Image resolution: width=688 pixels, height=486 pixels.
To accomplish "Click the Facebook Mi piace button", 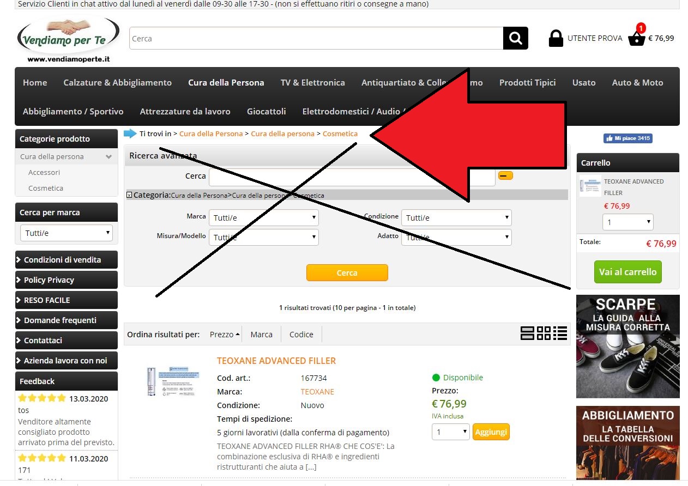I will coord(627,138).
